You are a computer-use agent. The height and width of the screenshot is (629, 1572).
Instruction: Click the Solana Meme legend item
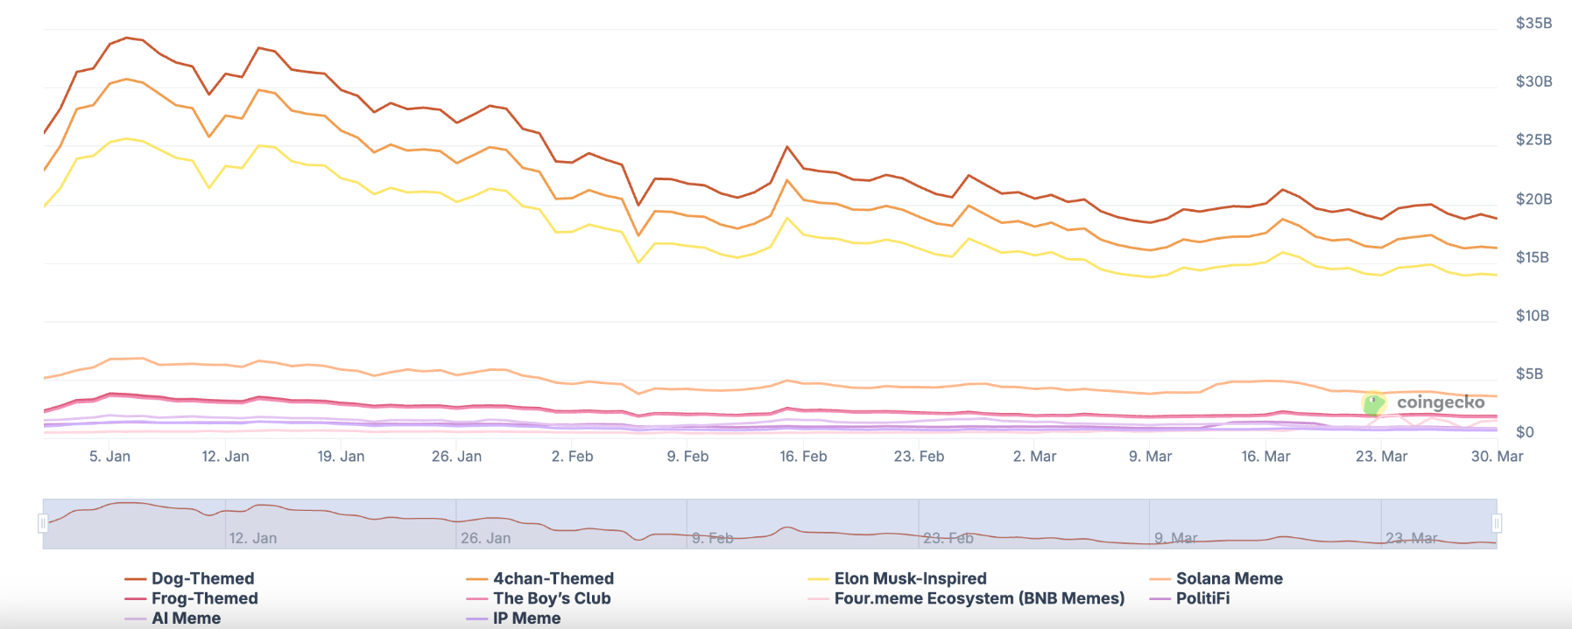point(1229,578)
